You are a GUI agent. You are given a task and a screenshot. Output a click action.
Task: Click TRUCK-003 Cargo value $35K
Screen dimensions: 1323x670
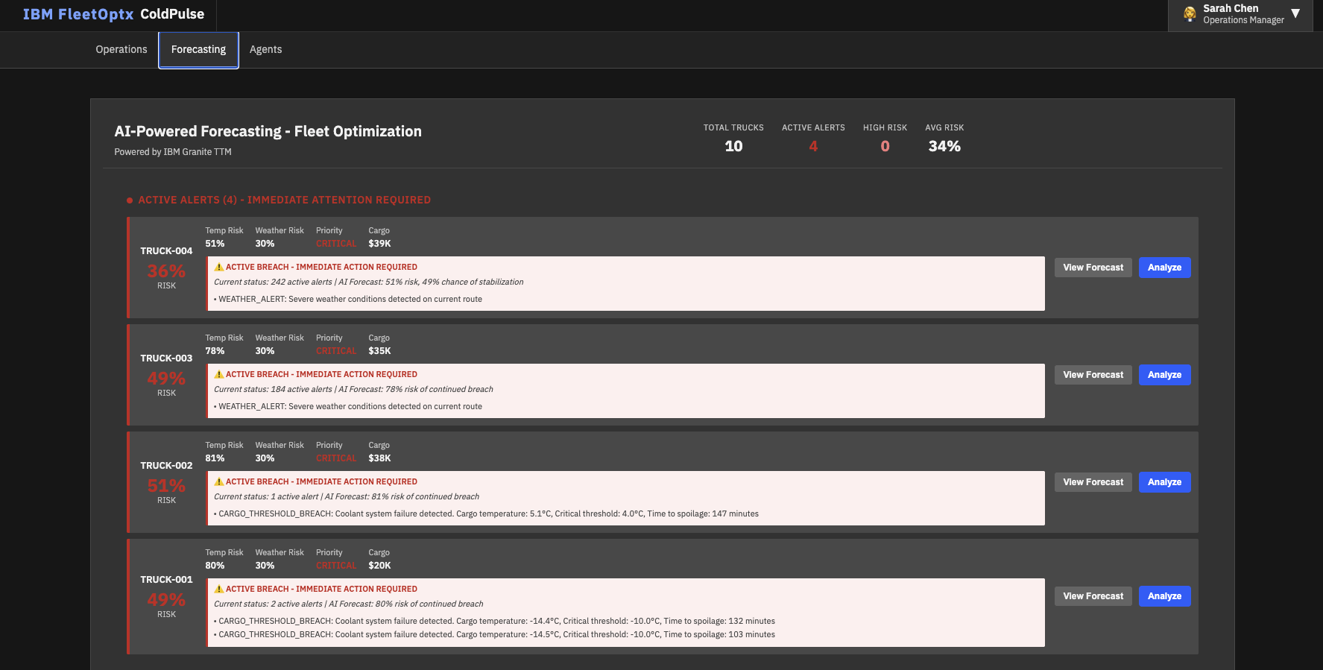379,351
